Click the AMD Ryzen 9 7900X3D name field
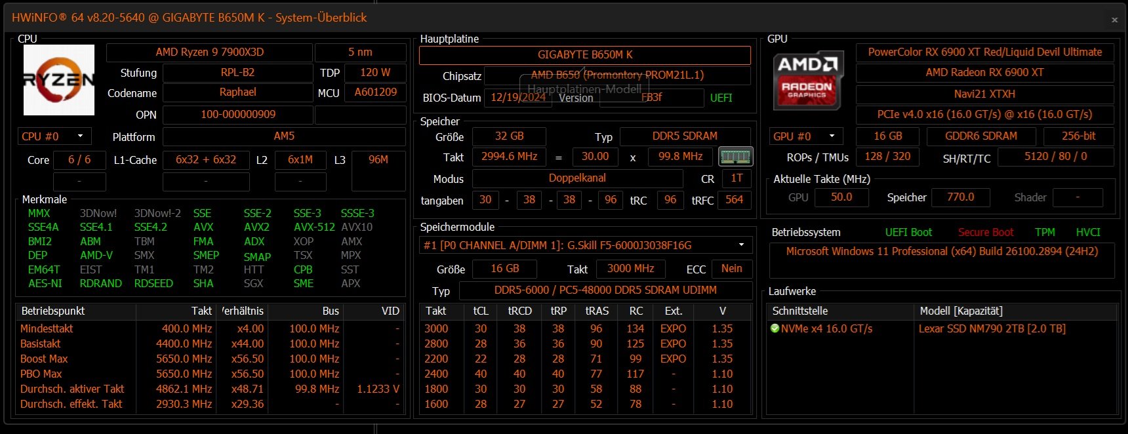 (209, 52)
